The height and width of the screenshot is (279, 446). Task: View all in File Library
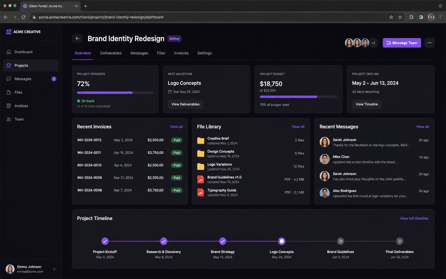point(298,127)
